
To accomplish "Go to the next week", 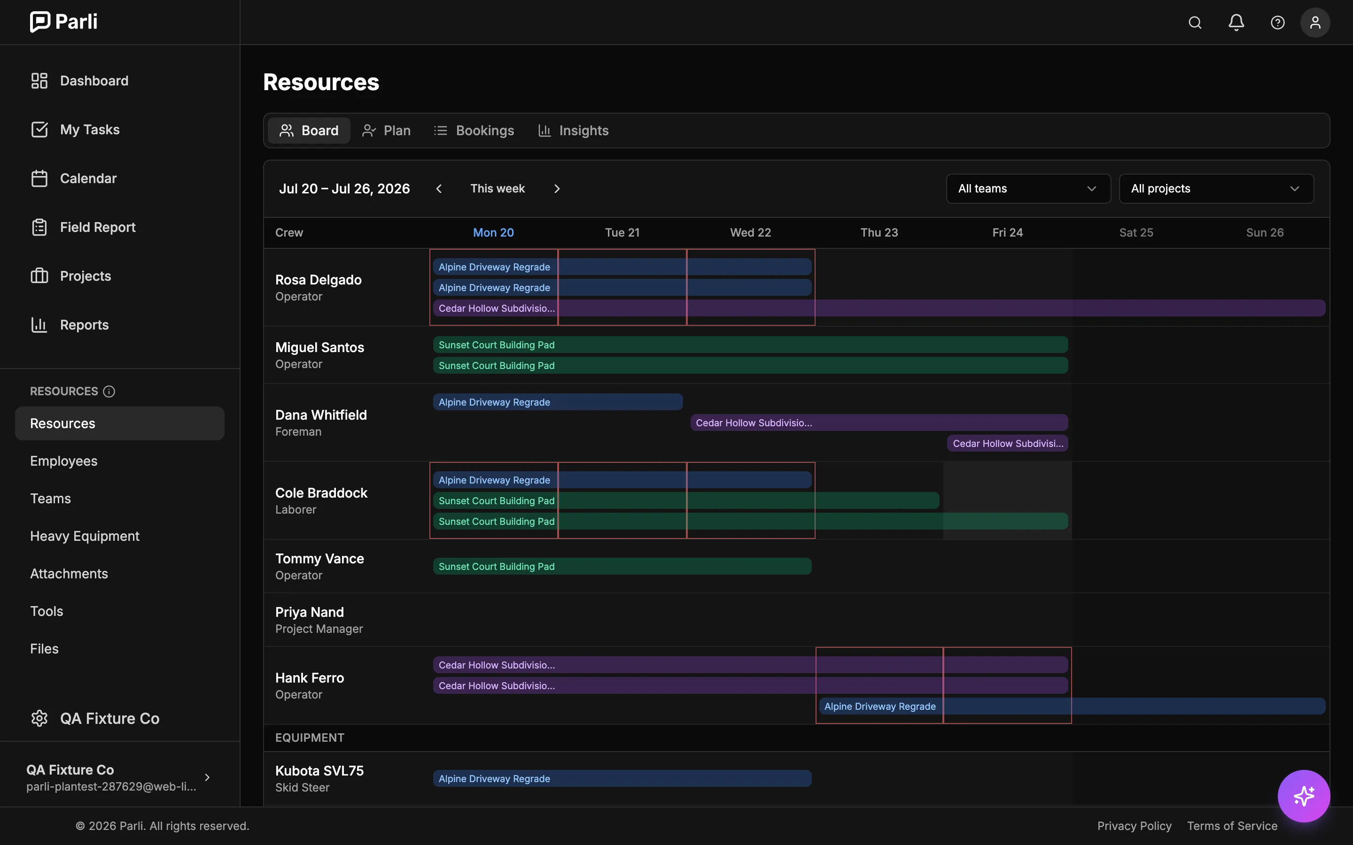I will (x=557, y=189).
